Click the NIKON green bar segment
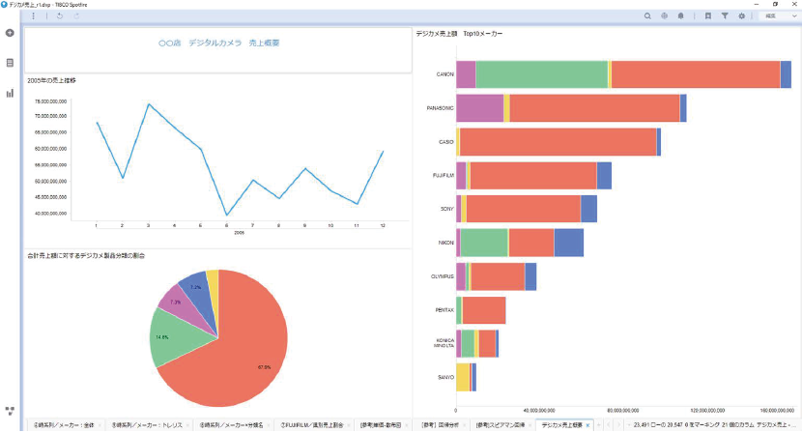This screenshot has height=433, width=802. [484, 243]
